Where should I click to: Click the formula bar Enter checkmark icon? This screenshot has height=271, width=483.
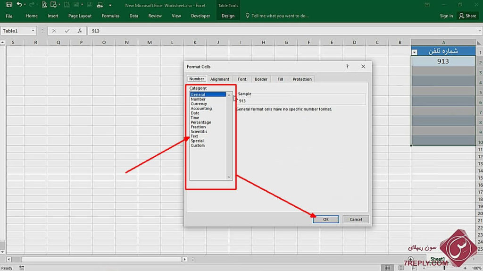[x=67, y=31]
